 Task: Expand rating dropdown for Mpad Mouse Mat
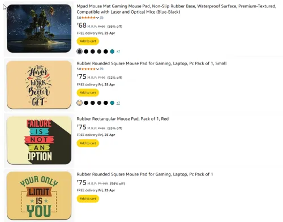pos(97,18)
